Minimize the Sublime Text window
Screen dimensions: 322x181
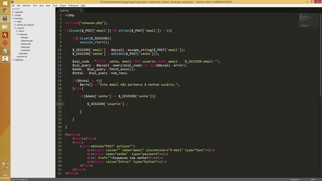click(x=307, y=2)
